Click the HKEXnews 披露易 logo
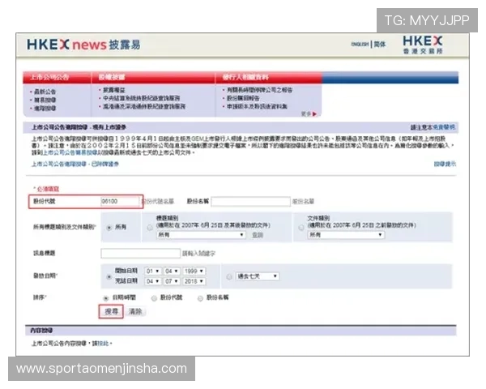The height and width of the screenshot is (389, 486). coord(83,45)
